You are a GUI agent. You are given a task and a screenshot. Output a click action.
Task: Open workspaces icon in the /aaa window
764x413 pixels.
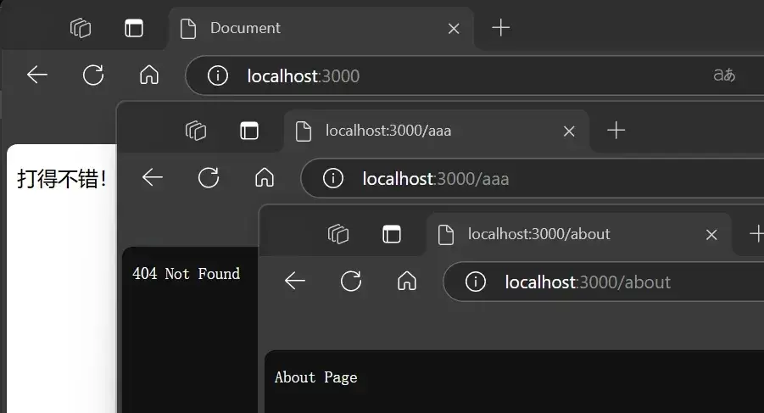[196, 131]
